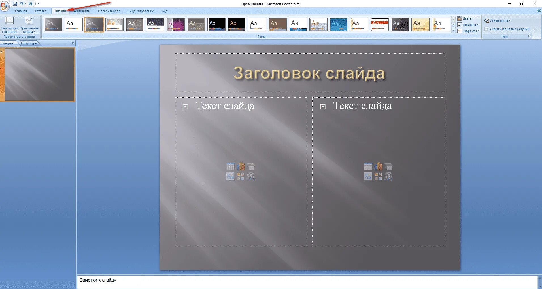The image size is (542, 289).
Task: Apply the magenta purple theme
Action: [176, 25]
